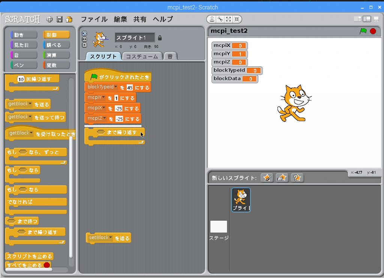Click the 10 count in repeat block

pos(21,79)
